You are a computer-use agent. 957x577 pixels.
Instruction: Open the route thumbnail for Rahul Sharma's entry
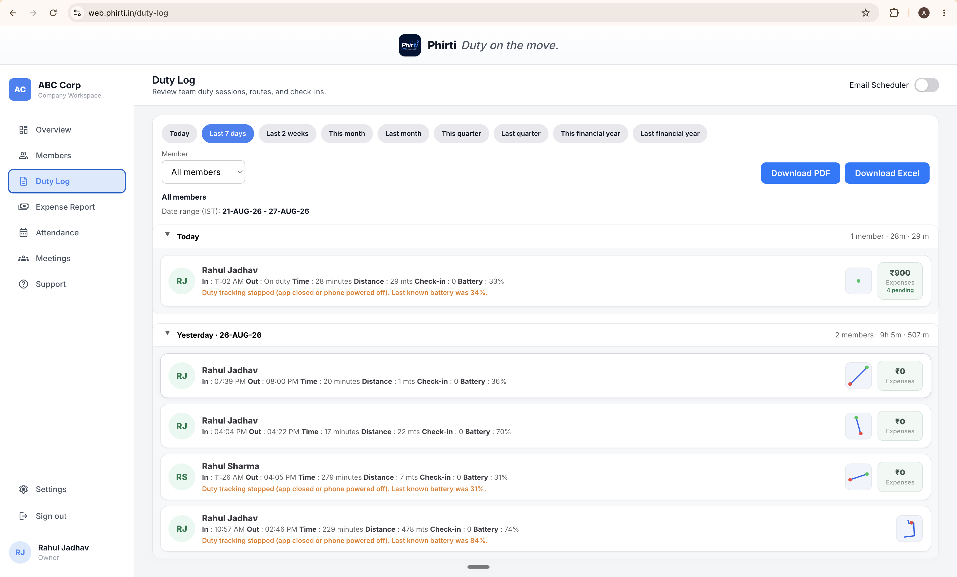coord(858,477)
